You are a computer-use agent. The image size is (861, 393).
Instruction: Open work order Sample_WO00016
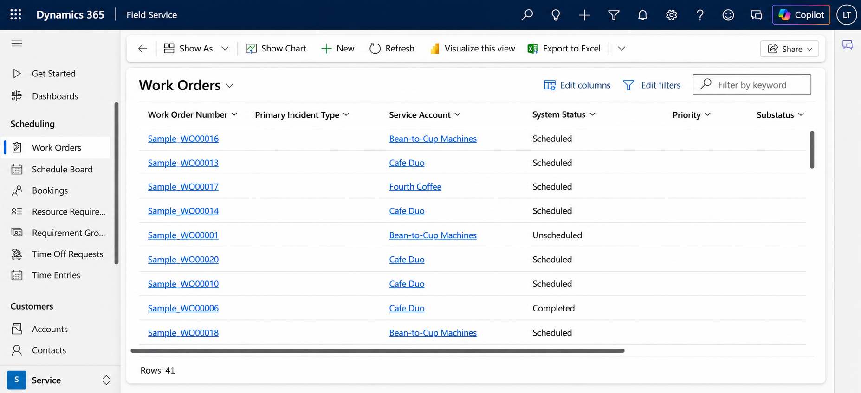click(183, 139)
